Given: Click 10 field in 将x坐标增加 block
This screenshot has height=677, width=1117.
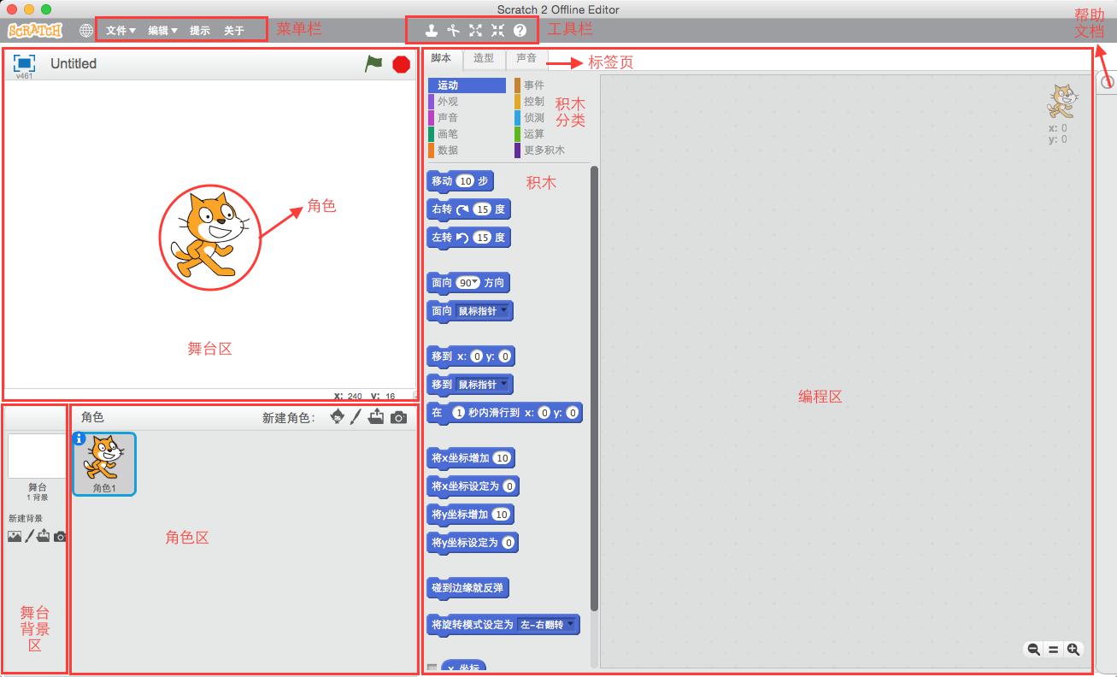Looking at the screenshot, I should tap(502, 458).
